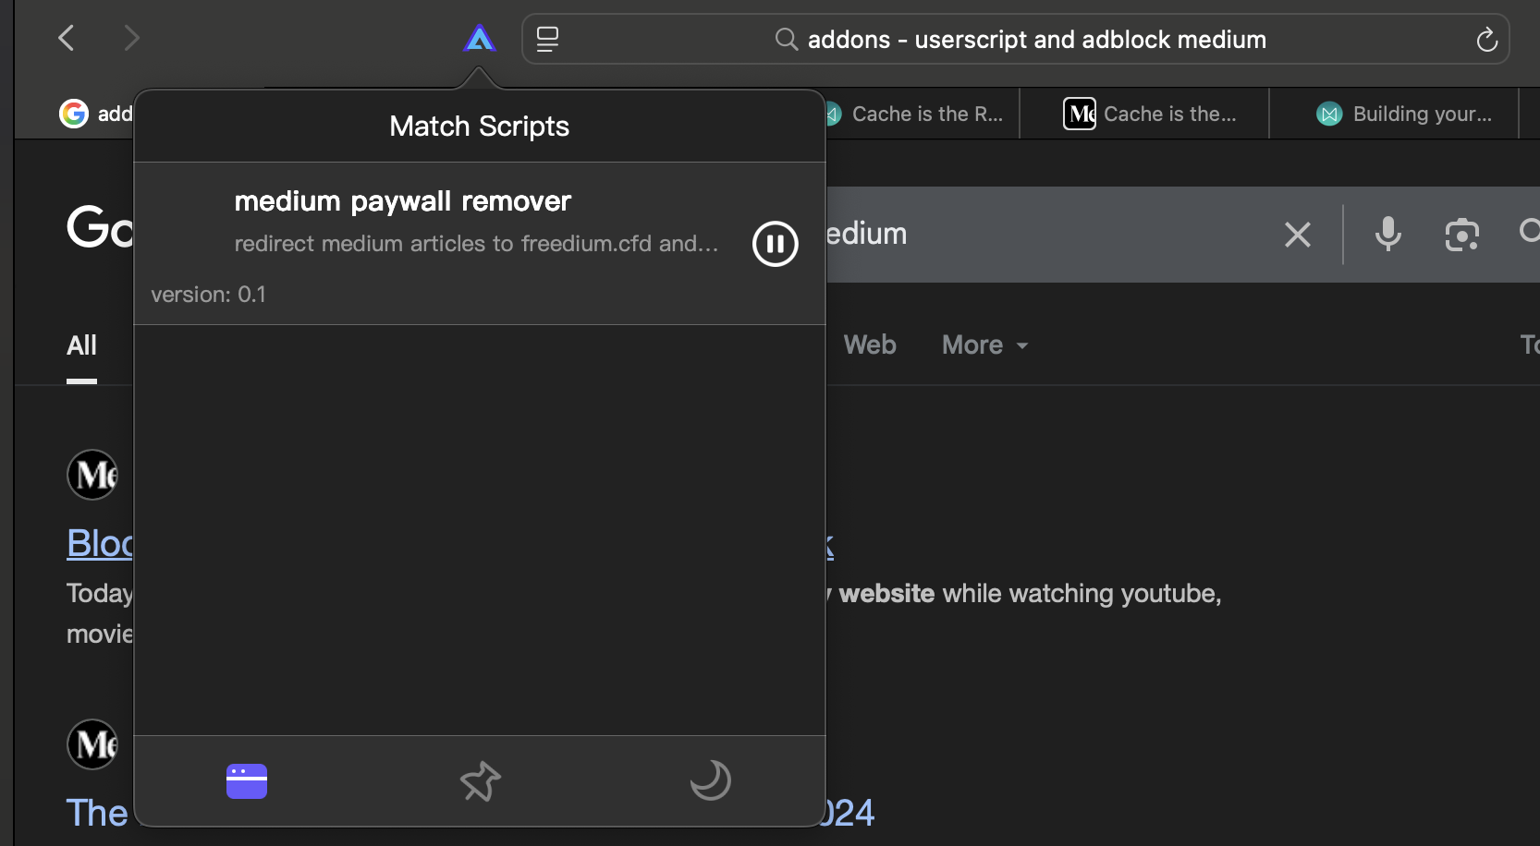This screenshot has height=846, width=1540.
Task: Expand the More search filters dropdown
Action: click(984, 345)
